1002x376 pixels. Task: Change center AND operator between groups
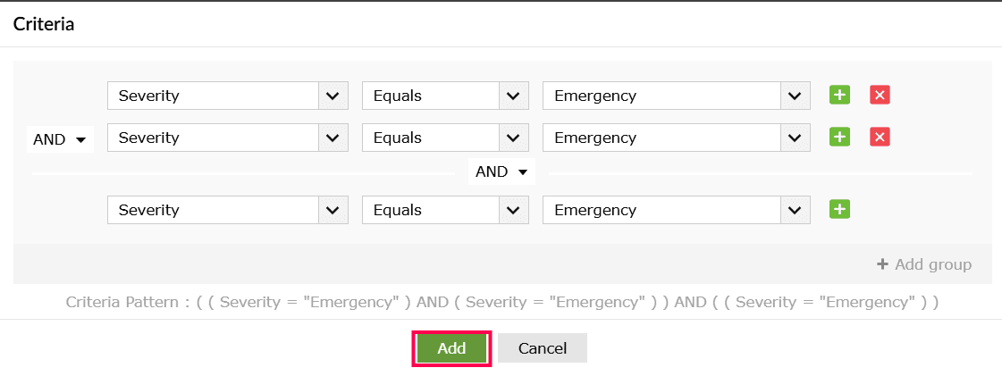pos(501,171)
